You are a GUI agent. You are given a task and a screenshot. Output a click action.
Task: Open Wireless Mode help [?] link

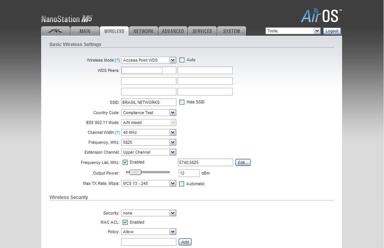click(117, 60)
